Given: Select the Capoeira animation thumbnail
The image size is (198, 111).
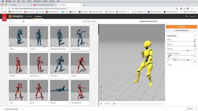Looking at the screenshot, I should pyautogui.click(x=80, y=64).
